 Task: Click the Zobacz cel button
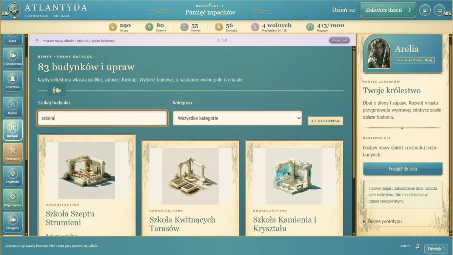click(339, 40)
